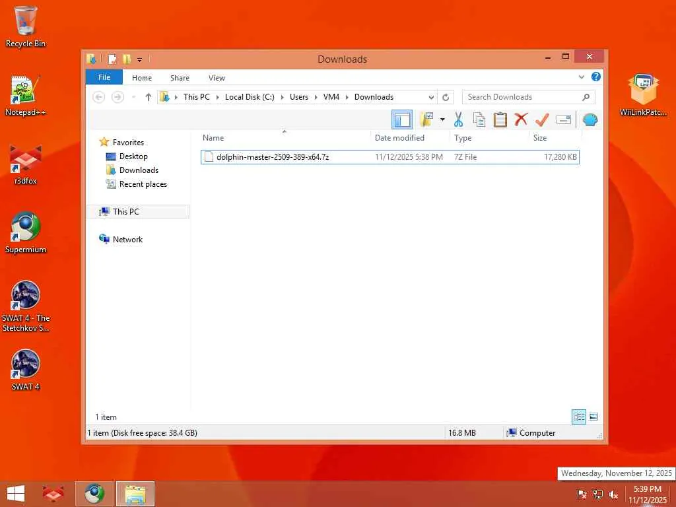Open Downloads in navigation pane

pyautogui.click(x=139, y=170)
